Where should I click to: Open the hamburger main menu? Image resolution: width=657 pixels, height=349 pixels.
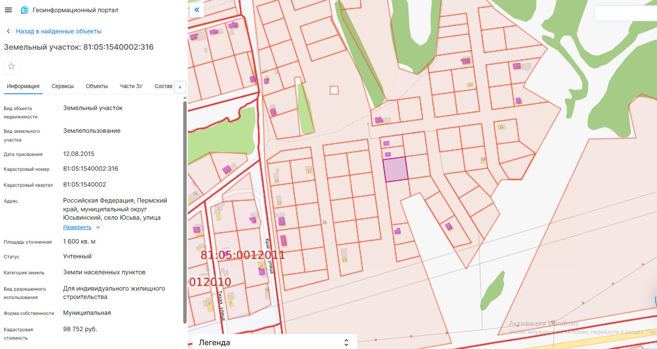pos(8,10)
